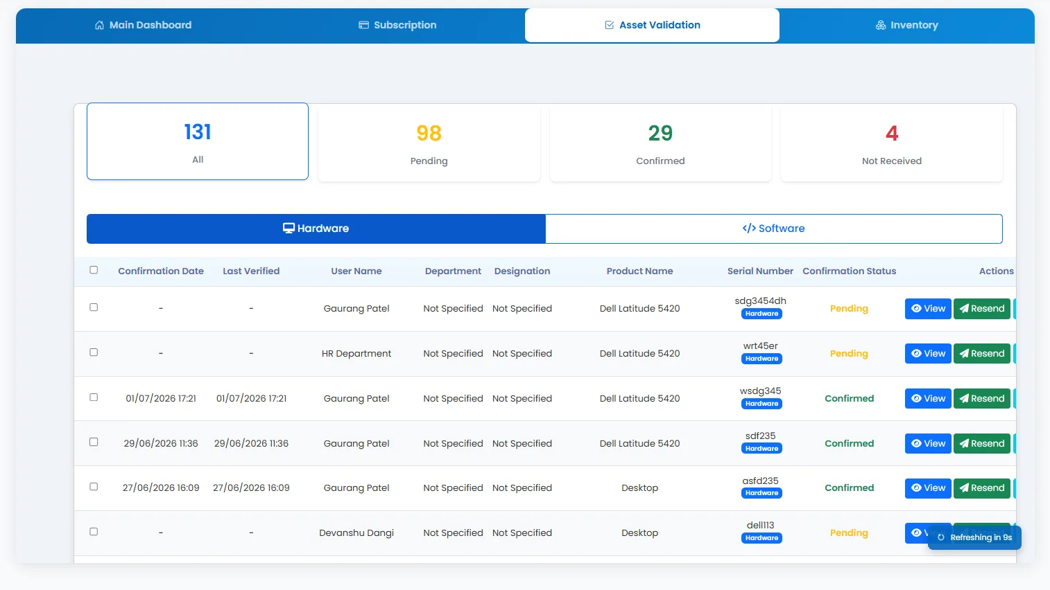
Task: Select the '29/06/2026 11:36' last verified cell
Action: tap(251, 444)
